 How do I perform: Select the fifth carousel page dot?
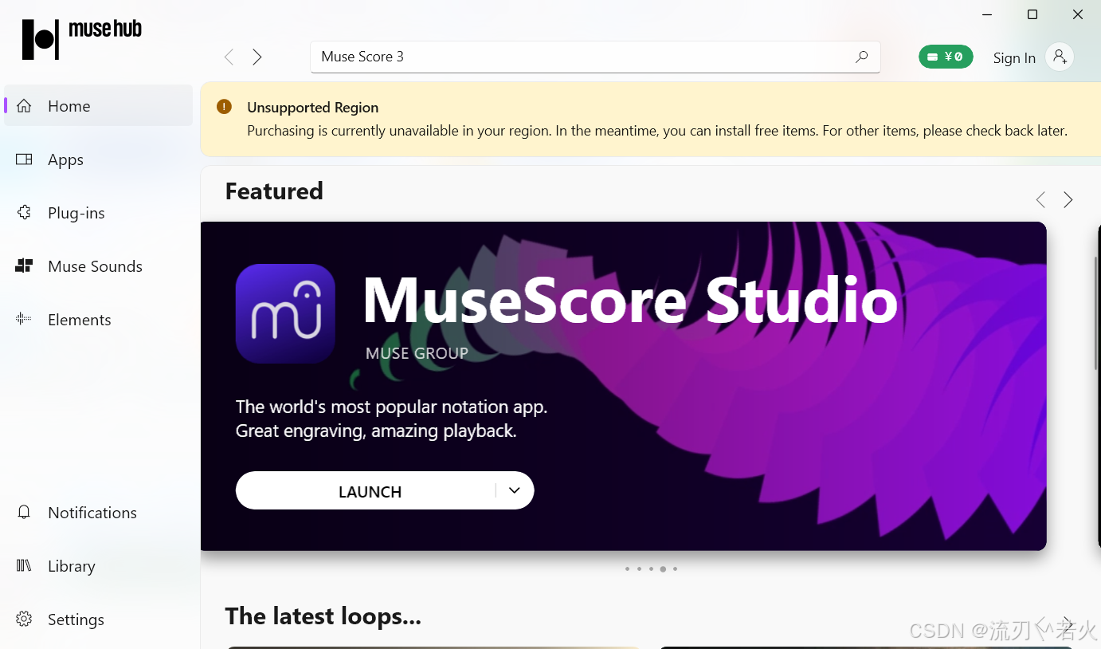[x=675, y=569]
